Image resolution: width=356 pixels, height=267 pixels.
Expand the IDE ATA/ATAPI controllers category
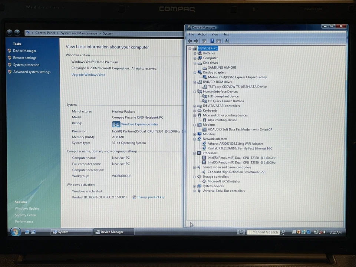click(x=195, y=106)
